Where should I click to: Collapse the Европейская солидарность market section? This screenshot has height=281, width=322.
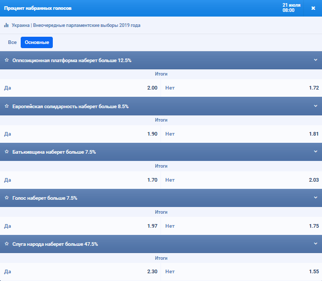click(315, 106)
